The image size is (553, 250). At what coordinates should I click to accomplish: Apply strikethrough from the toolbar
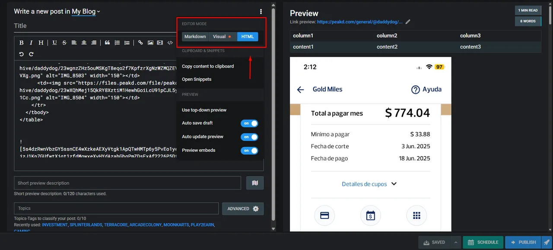click(64, 43)
